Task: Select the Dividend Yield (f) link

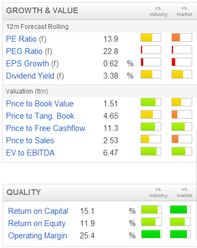Action: 35,76
